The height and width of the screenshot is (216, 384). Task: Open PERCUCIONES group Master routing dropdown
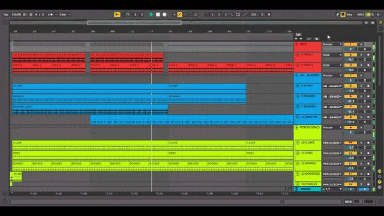tap(332, 127)
